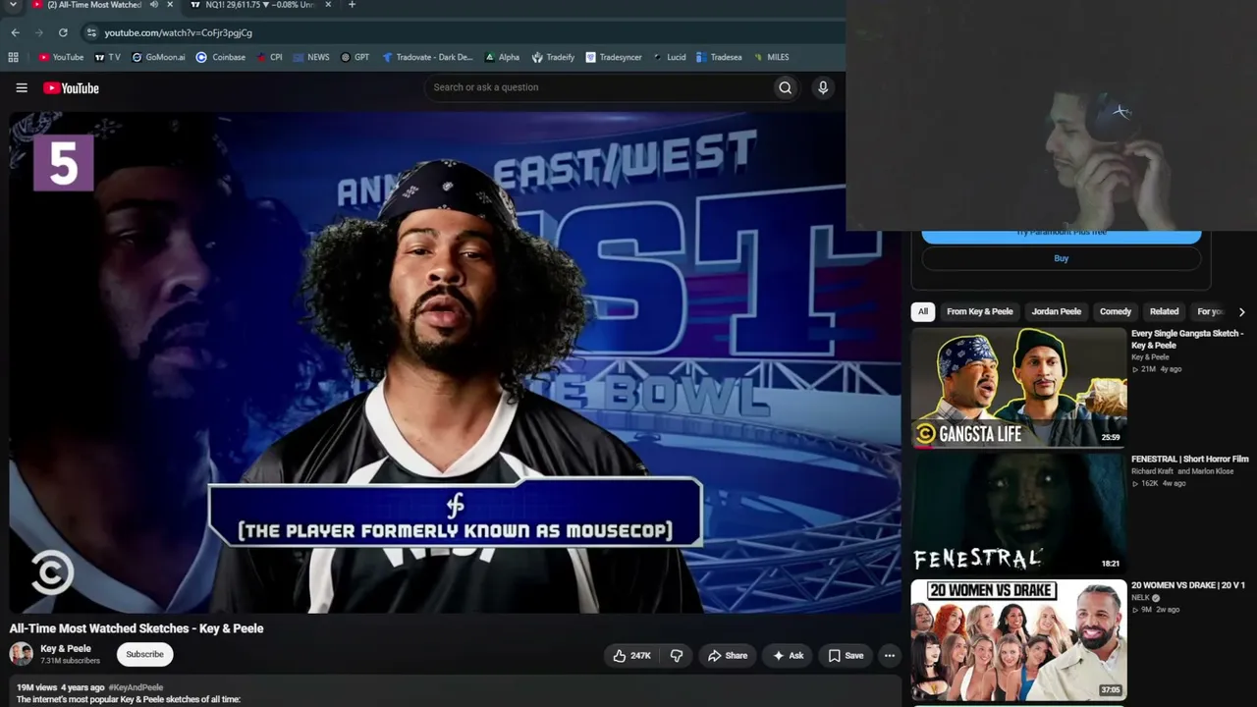The image size is (1257, 707).
Task: Open the Key & Peele channel name link
Action: [x=66, y=649]
